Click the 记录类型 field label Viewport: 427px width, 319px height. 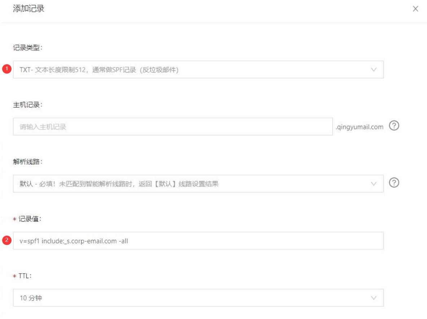[26, 48]
